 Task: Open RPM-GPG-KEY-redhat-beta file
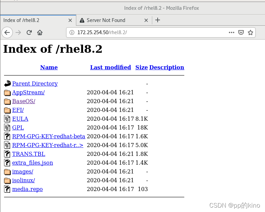tap(49, 137)
